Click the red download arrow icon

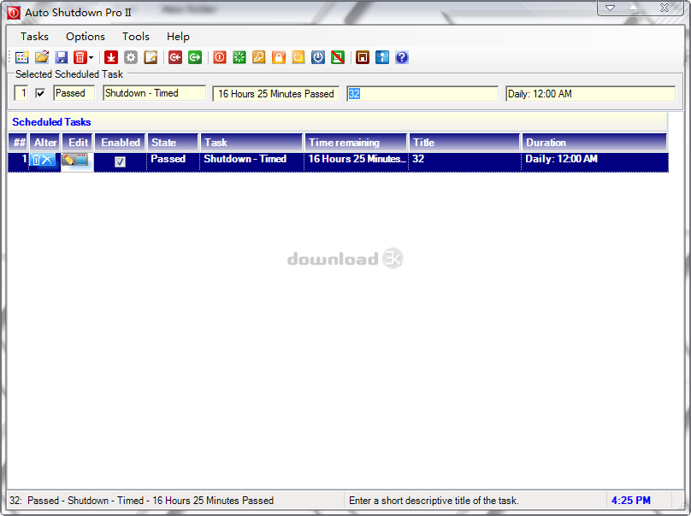coord(111,57)
